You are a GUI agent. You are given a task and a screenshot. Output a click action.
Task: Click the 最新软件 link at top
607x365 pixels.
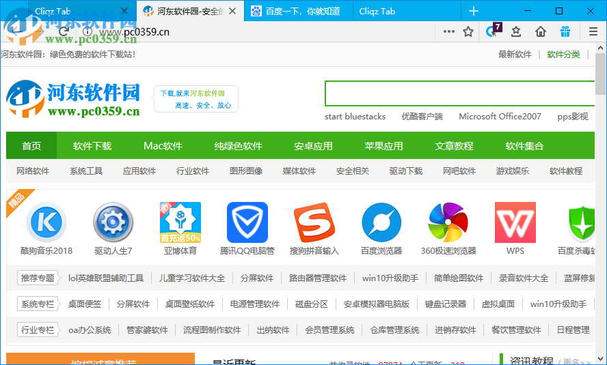coord(515,55)
